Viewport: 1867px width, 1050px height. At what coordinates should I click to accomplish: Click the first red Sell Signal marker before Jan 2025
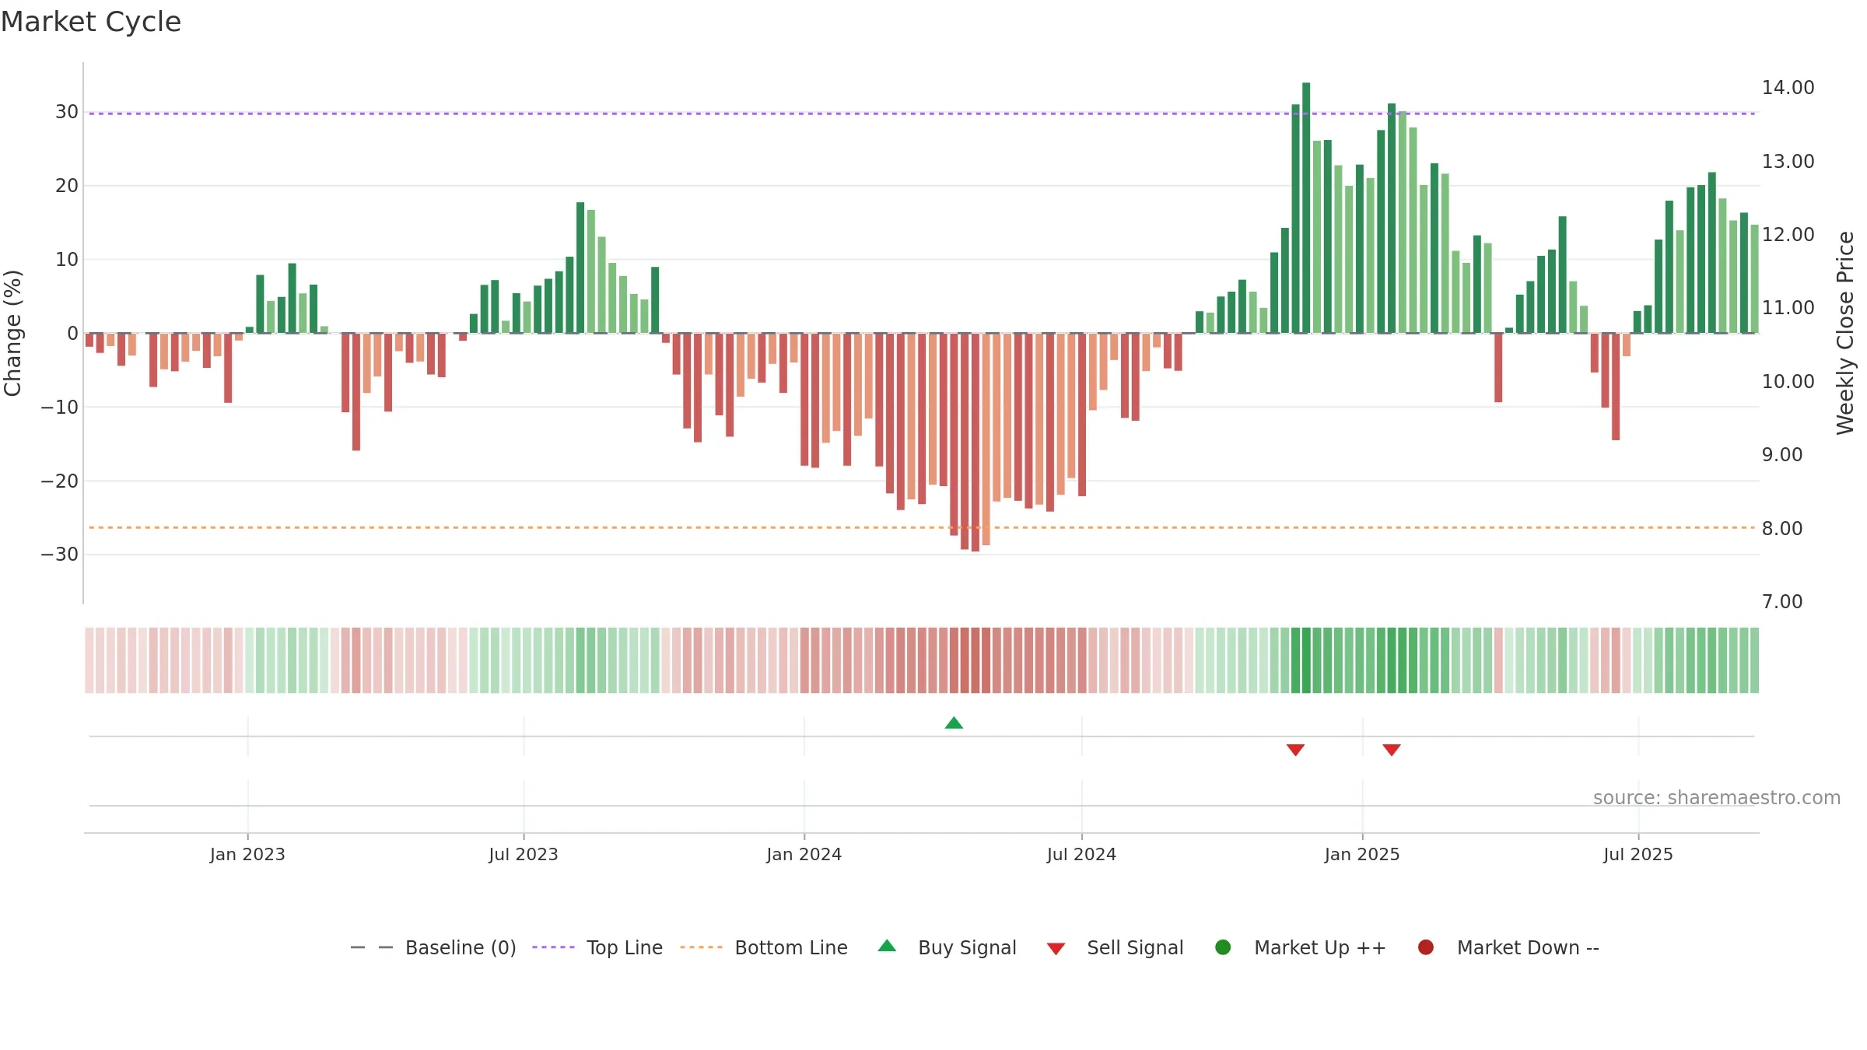(x=1295, y=750)
